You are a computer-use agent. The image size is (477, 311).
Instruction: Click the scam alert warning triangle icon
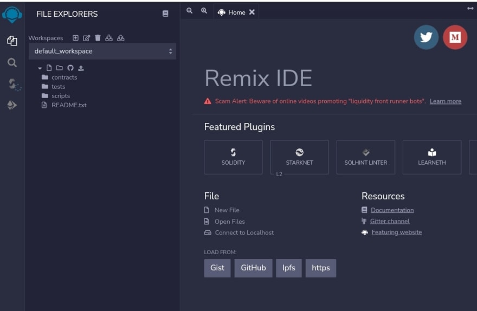point(208,101)
